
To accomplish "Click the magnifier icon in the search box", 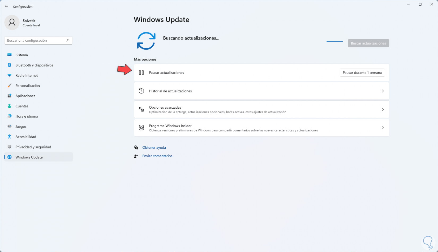I will (x=68, y=40).
